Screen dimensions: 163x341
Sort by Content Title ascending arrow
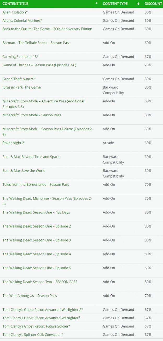coord(97,3)
